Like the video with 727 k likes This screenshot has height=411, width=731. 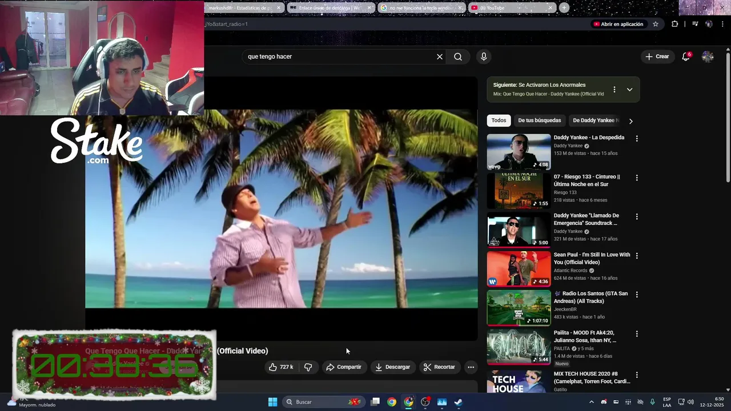[x=281, y=367]
